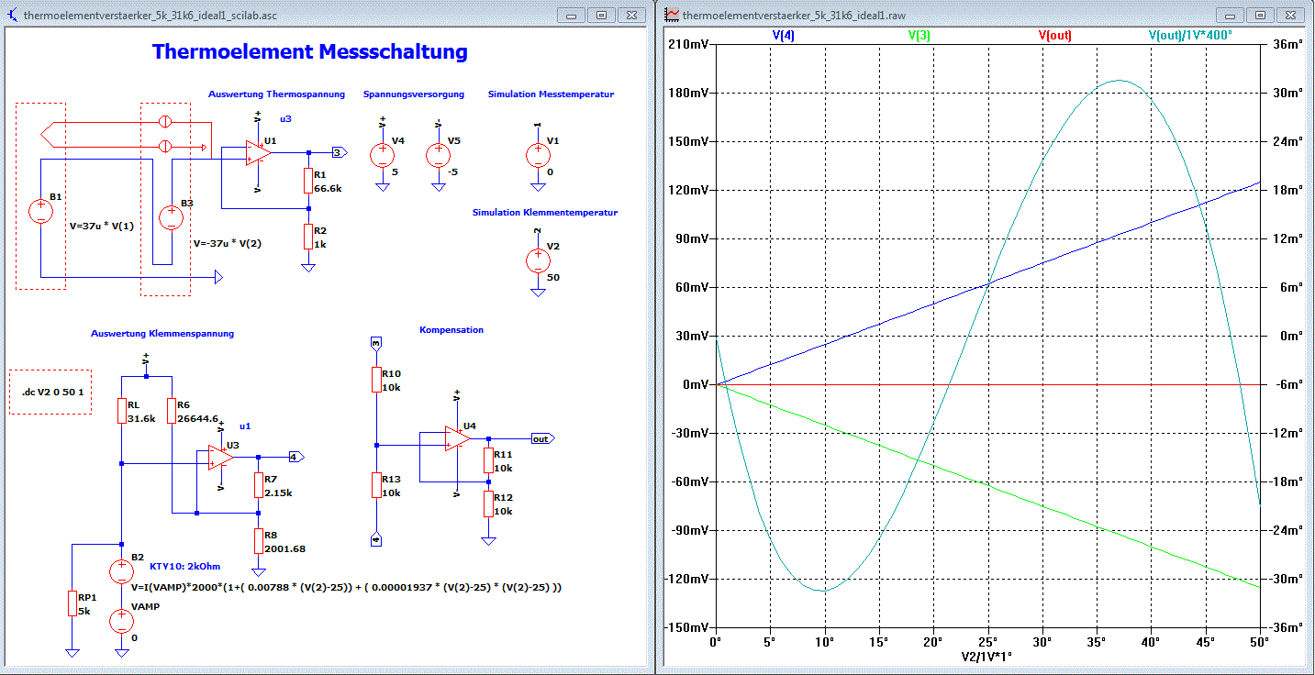Click 'Simulation Messtemperatur' heading

click(x=551, y=94)
